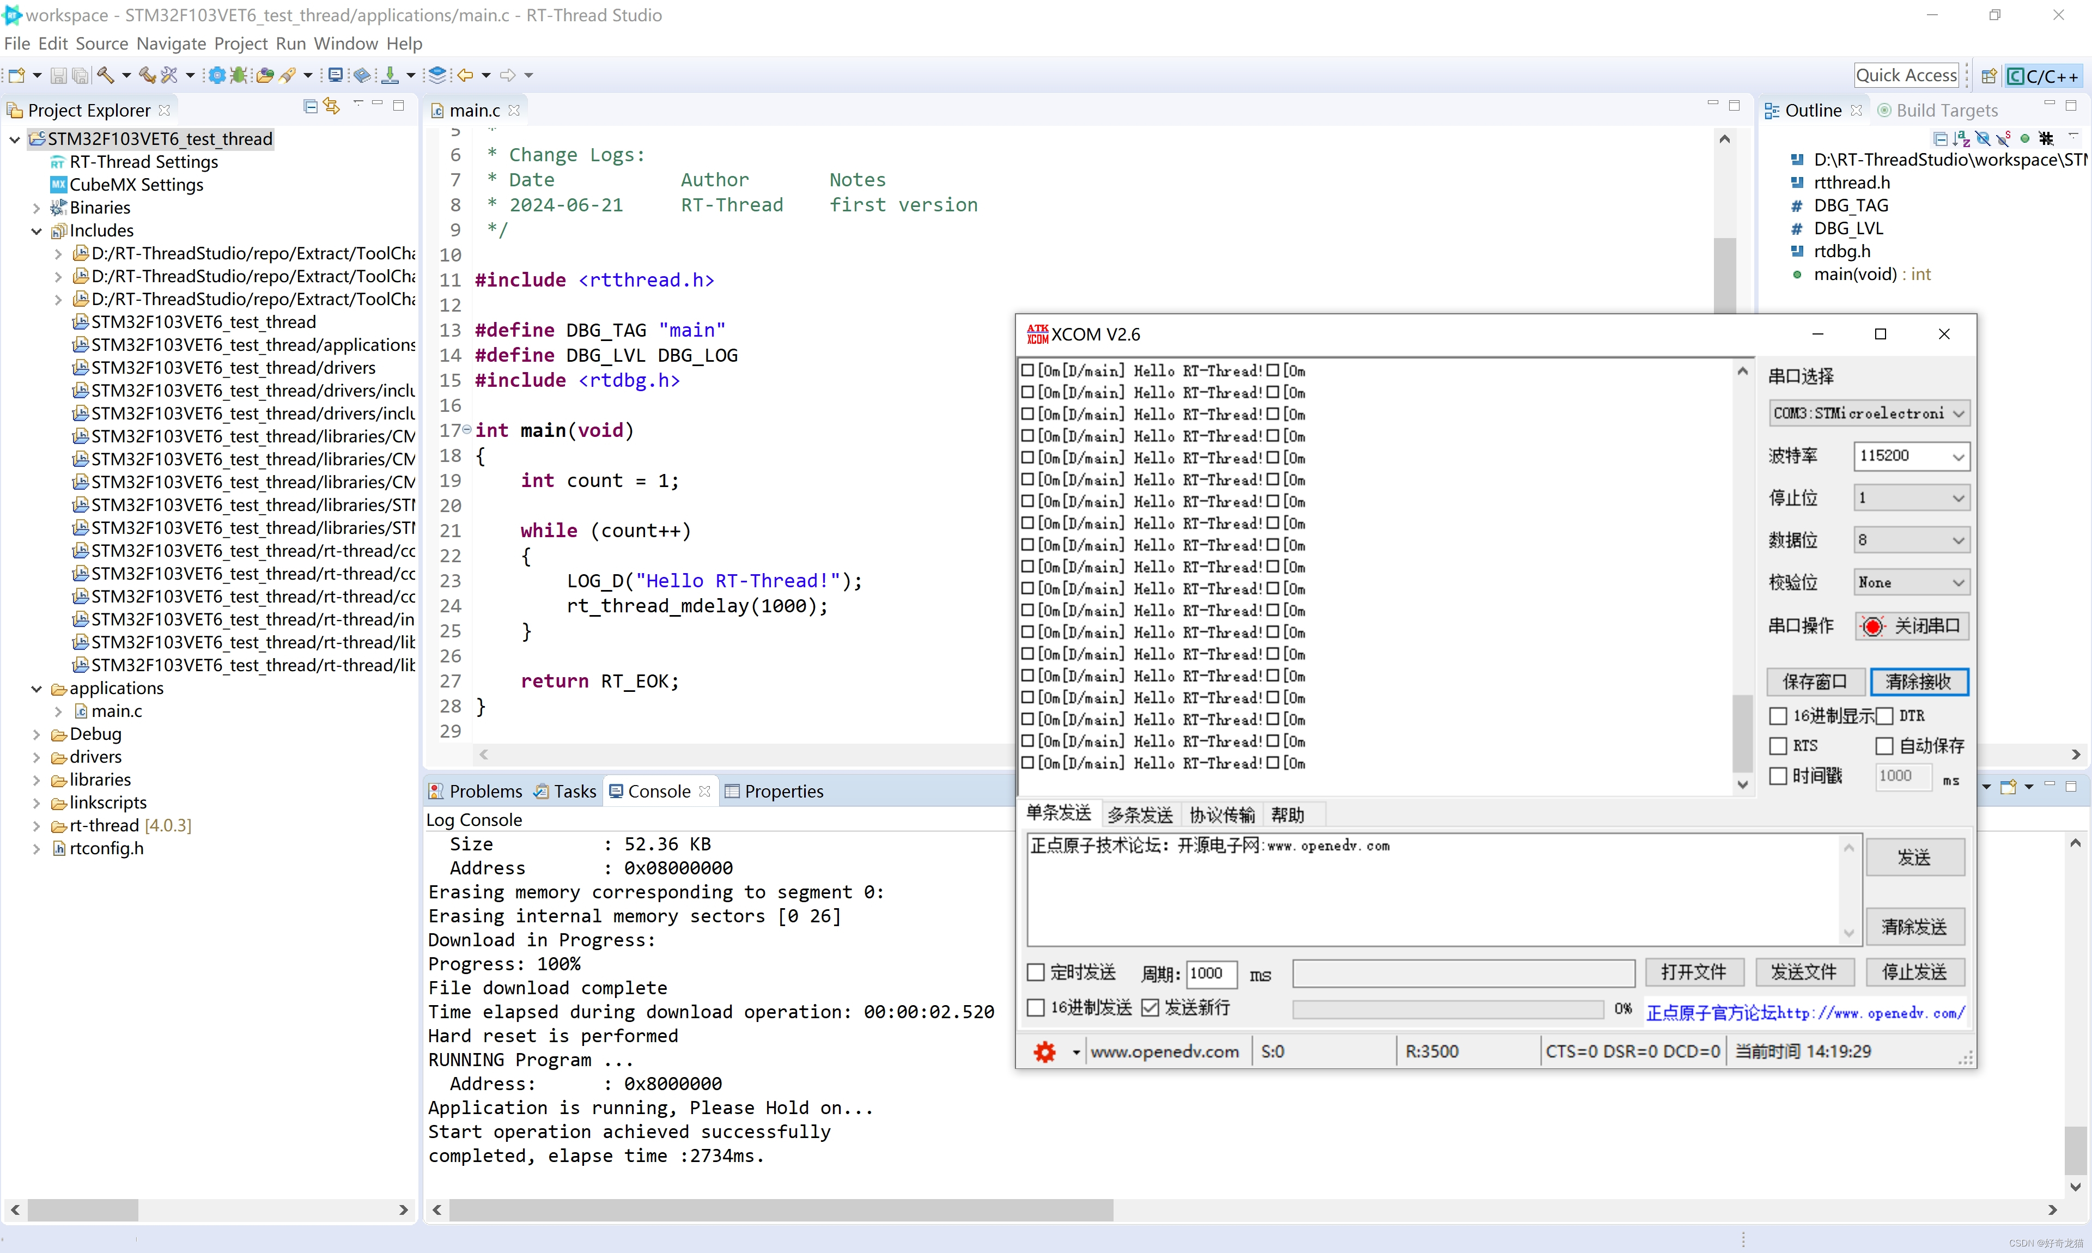Enable the RTS checkbox in XCOM
This screenshot has width=2092, height=1253.
[1778, 746]
